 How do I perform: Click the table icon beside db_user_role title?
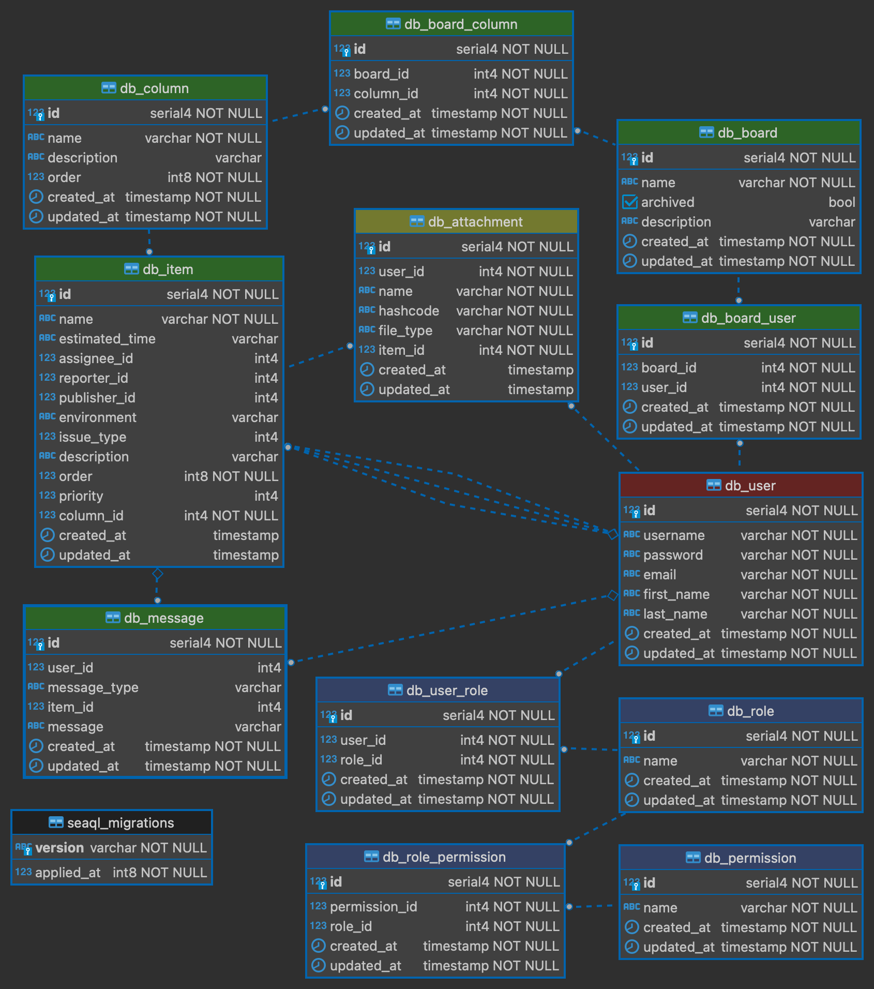click(395, 691)
